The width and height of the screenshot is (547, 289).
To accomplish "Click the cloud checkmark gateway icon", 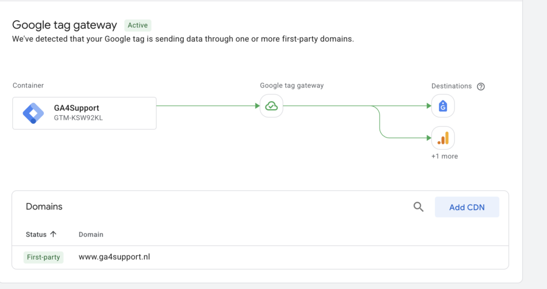I will coord(271,106).
